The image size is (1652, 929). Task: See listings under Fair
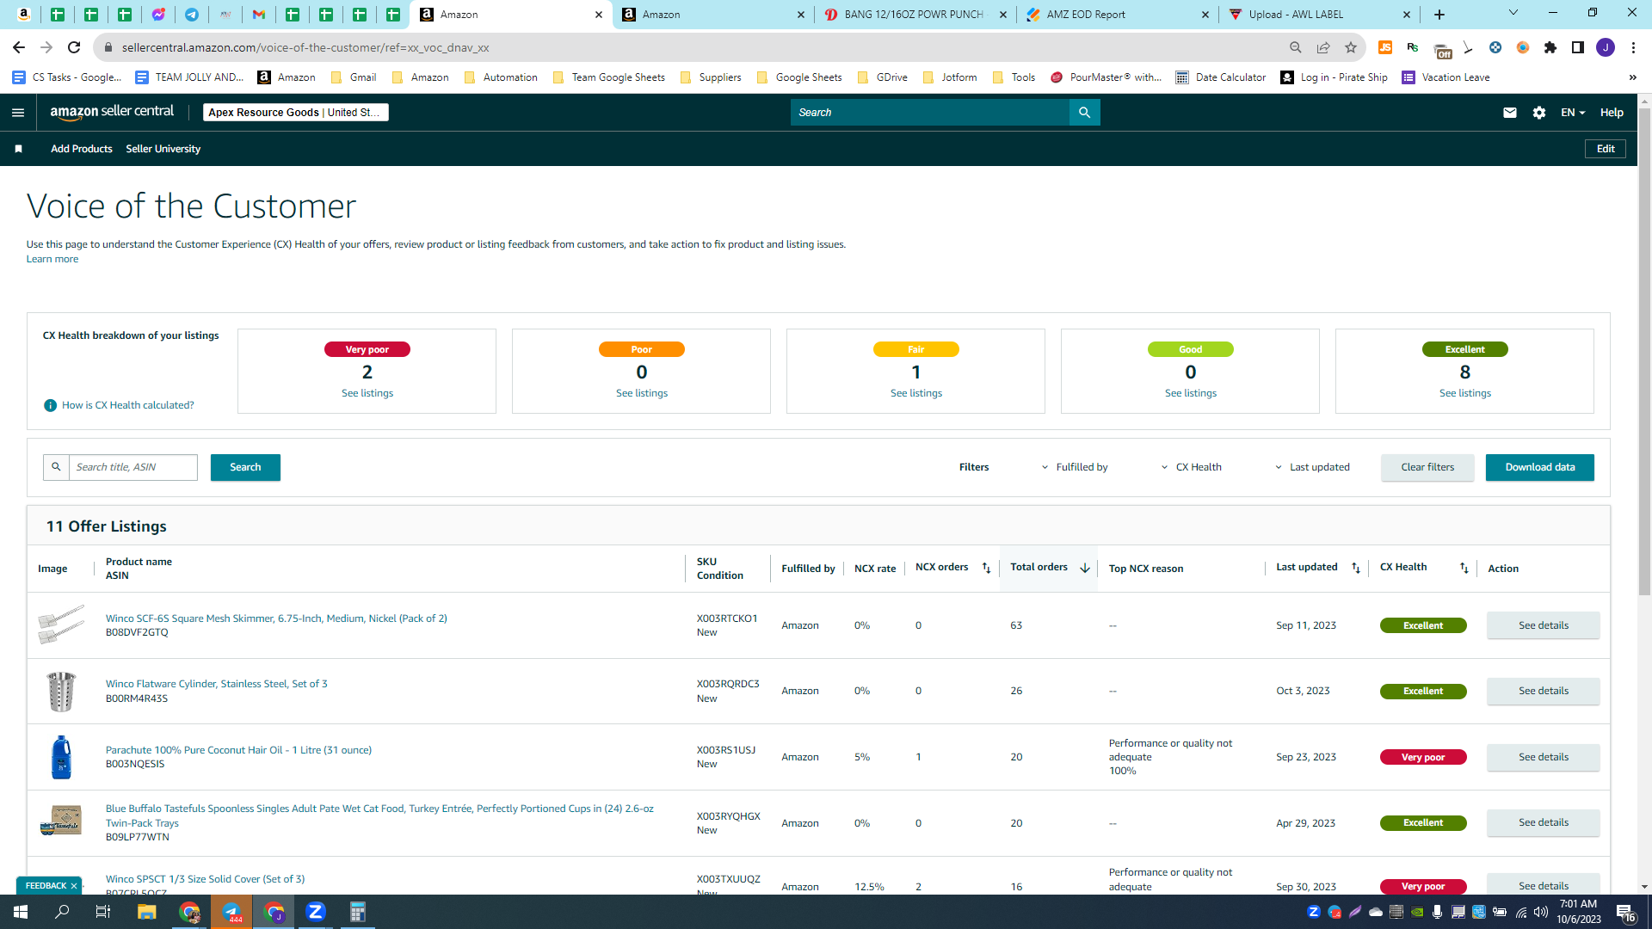point(916,393)
